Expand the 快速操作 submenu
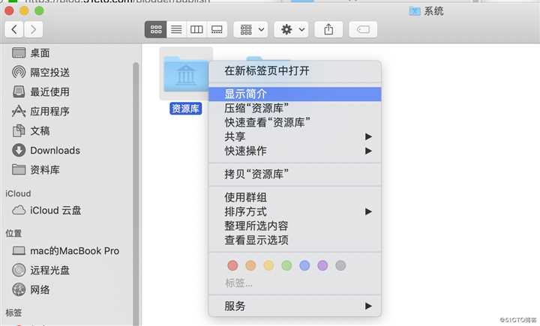This screenshot has width=540, height=326. (295, 151)
